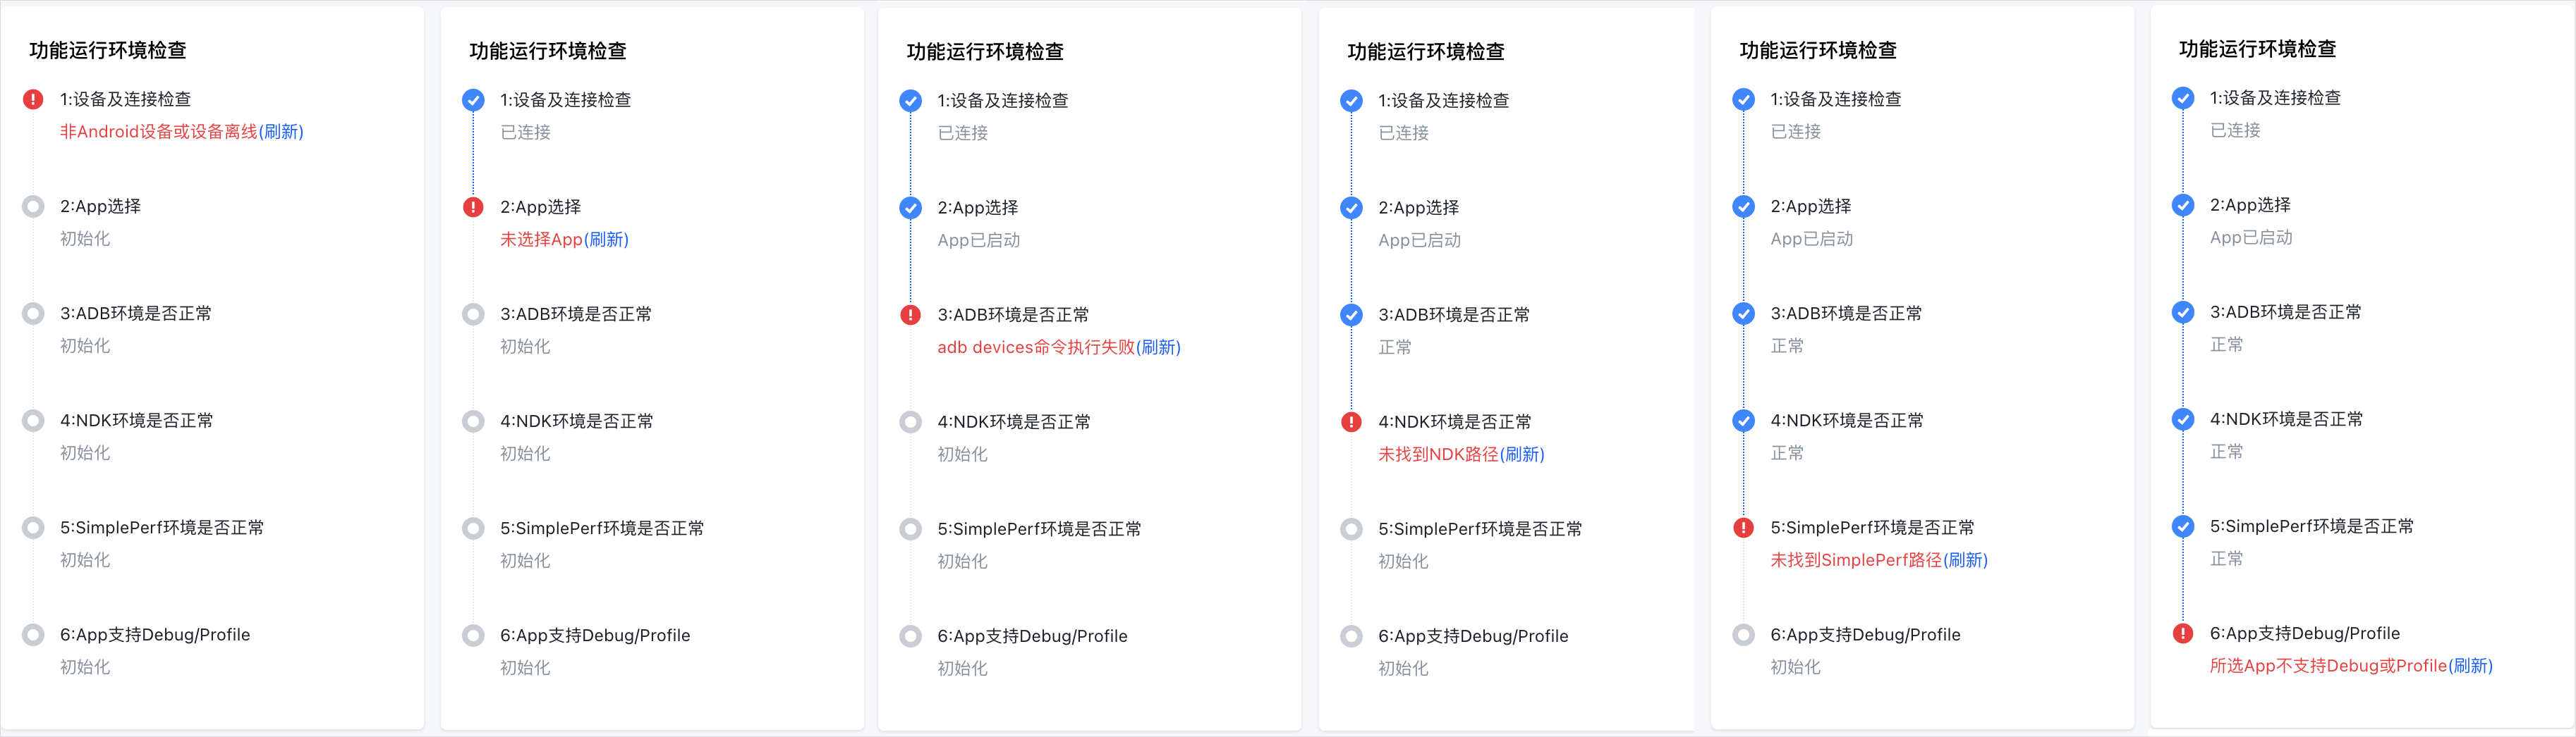Click step 3 ADB check in 未找到SimplePerf路径 panel
The width and height of the screenshot is (2576, 737).
1743,314
